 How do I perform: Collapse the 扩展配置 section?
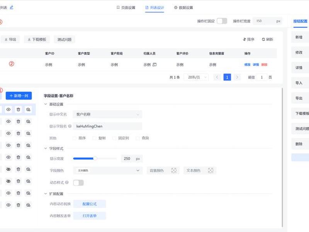coord(46,194)
